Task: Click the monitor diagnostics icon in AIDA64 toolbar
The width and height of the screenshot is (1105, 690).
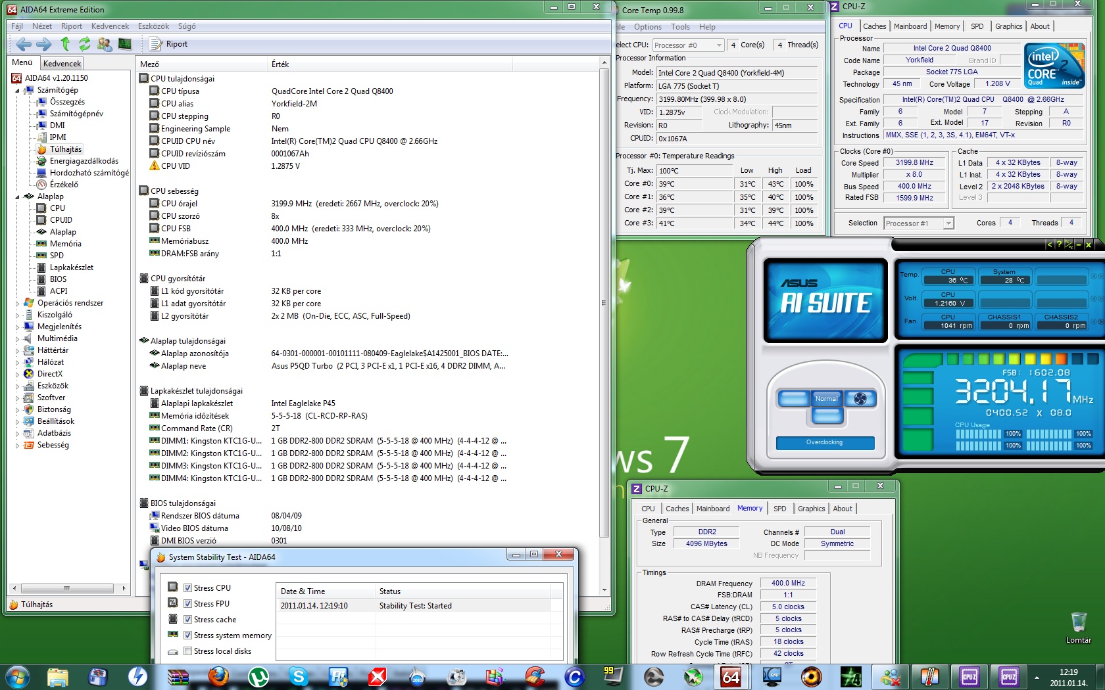Action: coord(124,44)
